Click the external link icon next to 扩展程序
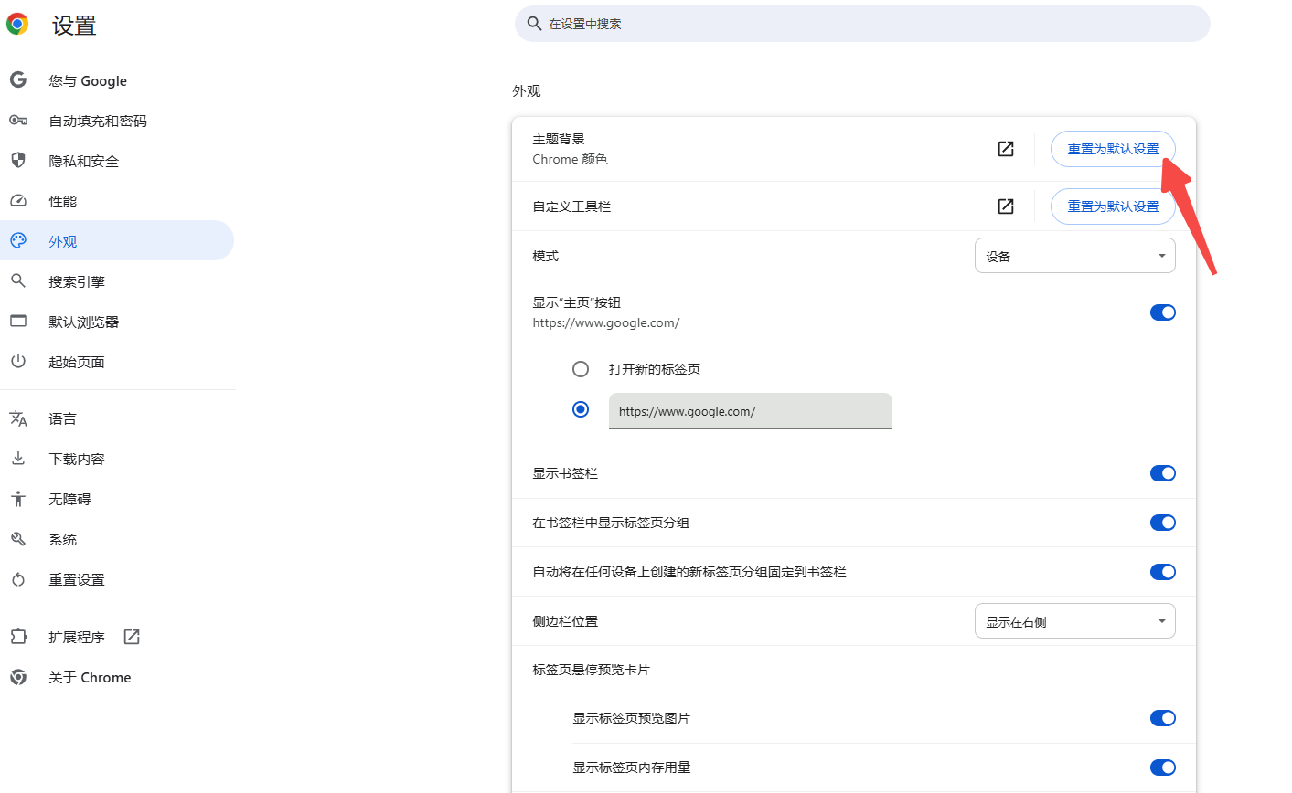The width and height of the screenshot is (1292, 793). pos(132,637)
